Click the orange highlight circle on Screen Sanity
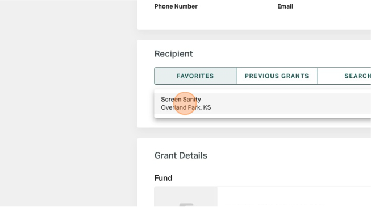This screenshot has width=371, height=207. (x=185, y=103)
